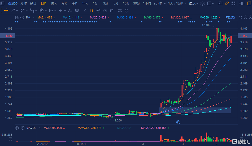Click the 前复权 adjustment button
The image size is (252, 146).
pos(230,17)
